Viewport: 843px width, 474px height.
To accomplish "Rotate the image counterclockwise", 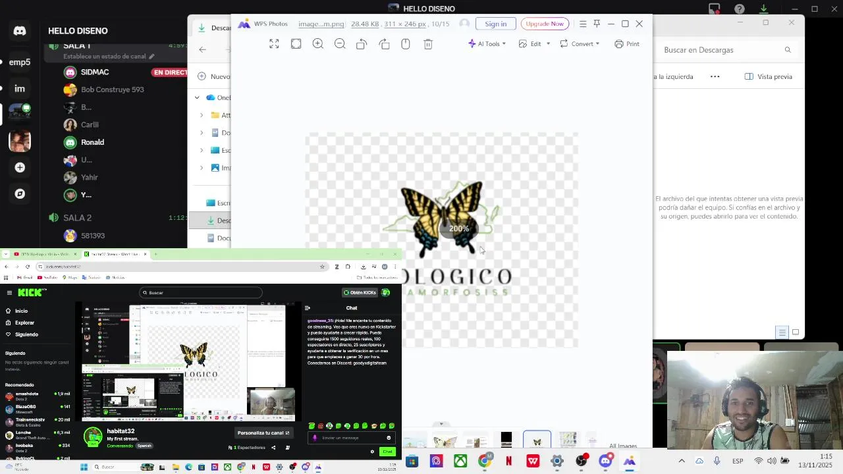I will (362, 43).
